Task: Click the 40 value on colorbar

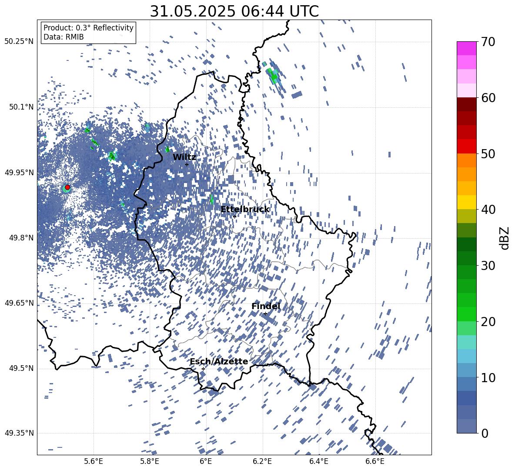Action: 488,210
